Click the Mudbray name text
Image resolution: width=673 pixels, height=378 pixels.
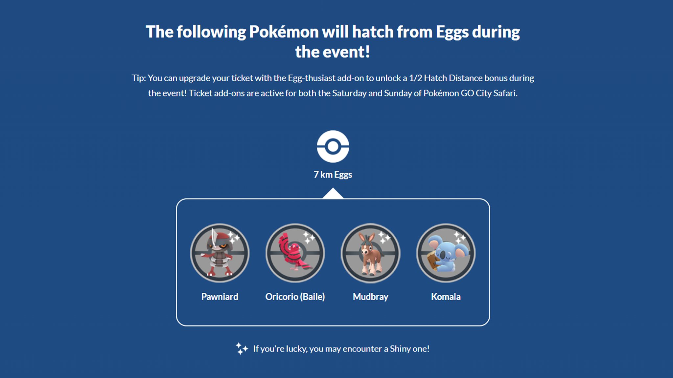(x=370, y=297)
